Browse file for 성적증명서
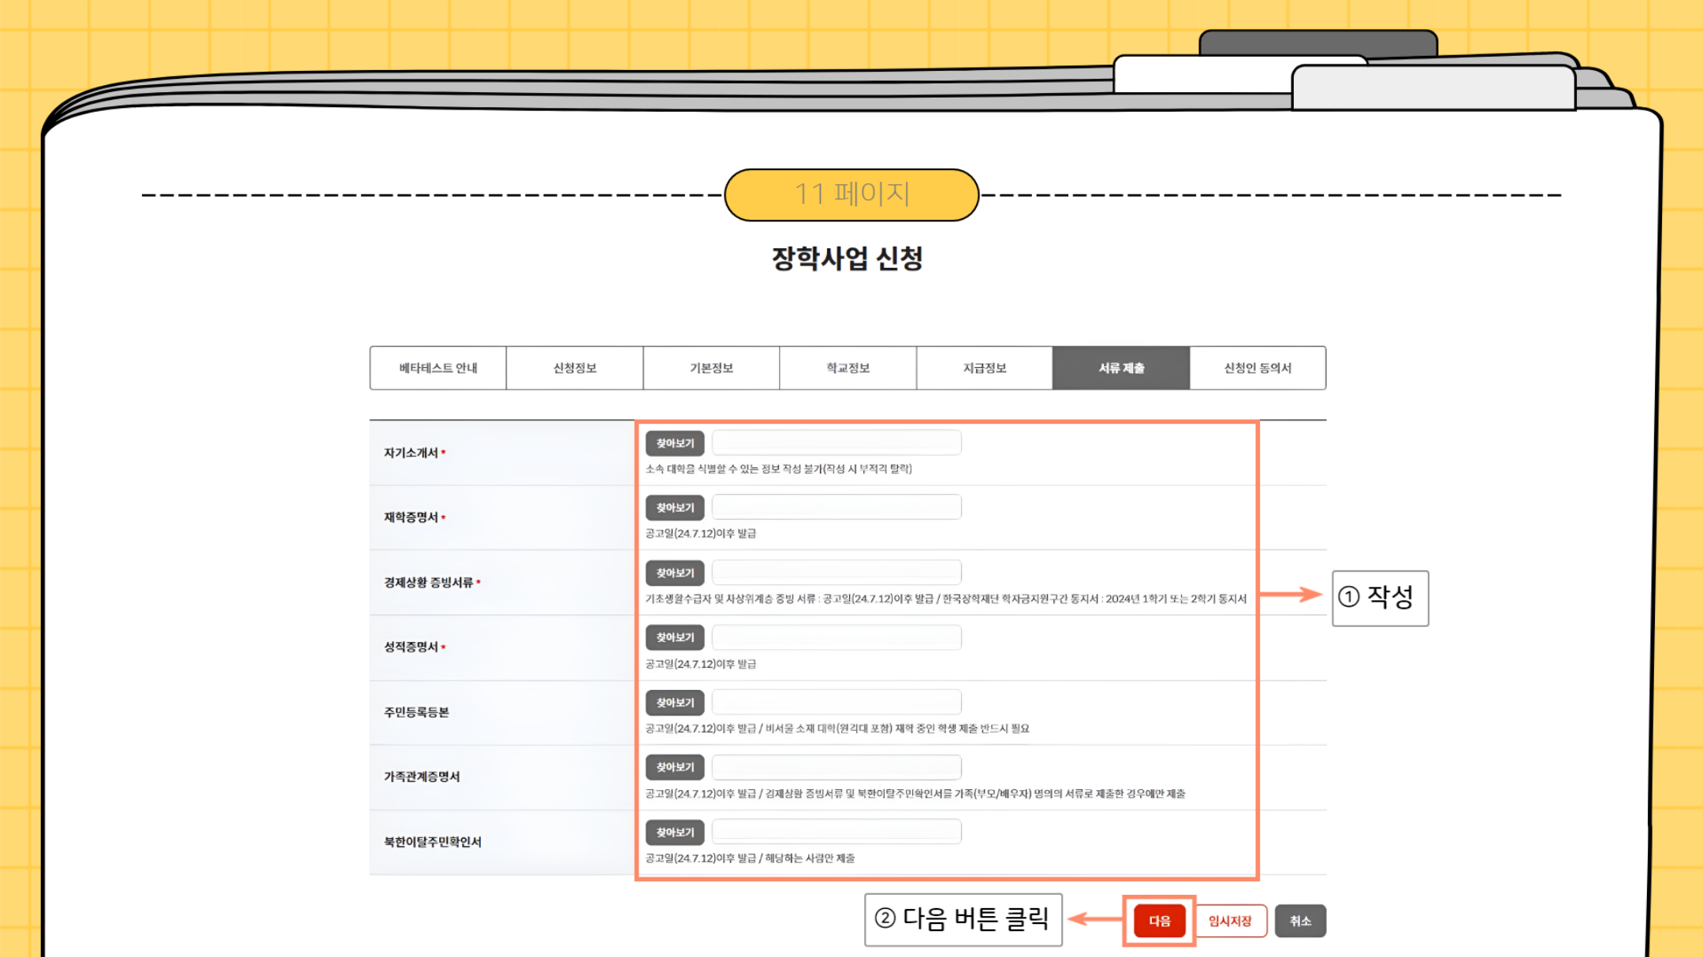1703x957 pixels. coord(675,637)
